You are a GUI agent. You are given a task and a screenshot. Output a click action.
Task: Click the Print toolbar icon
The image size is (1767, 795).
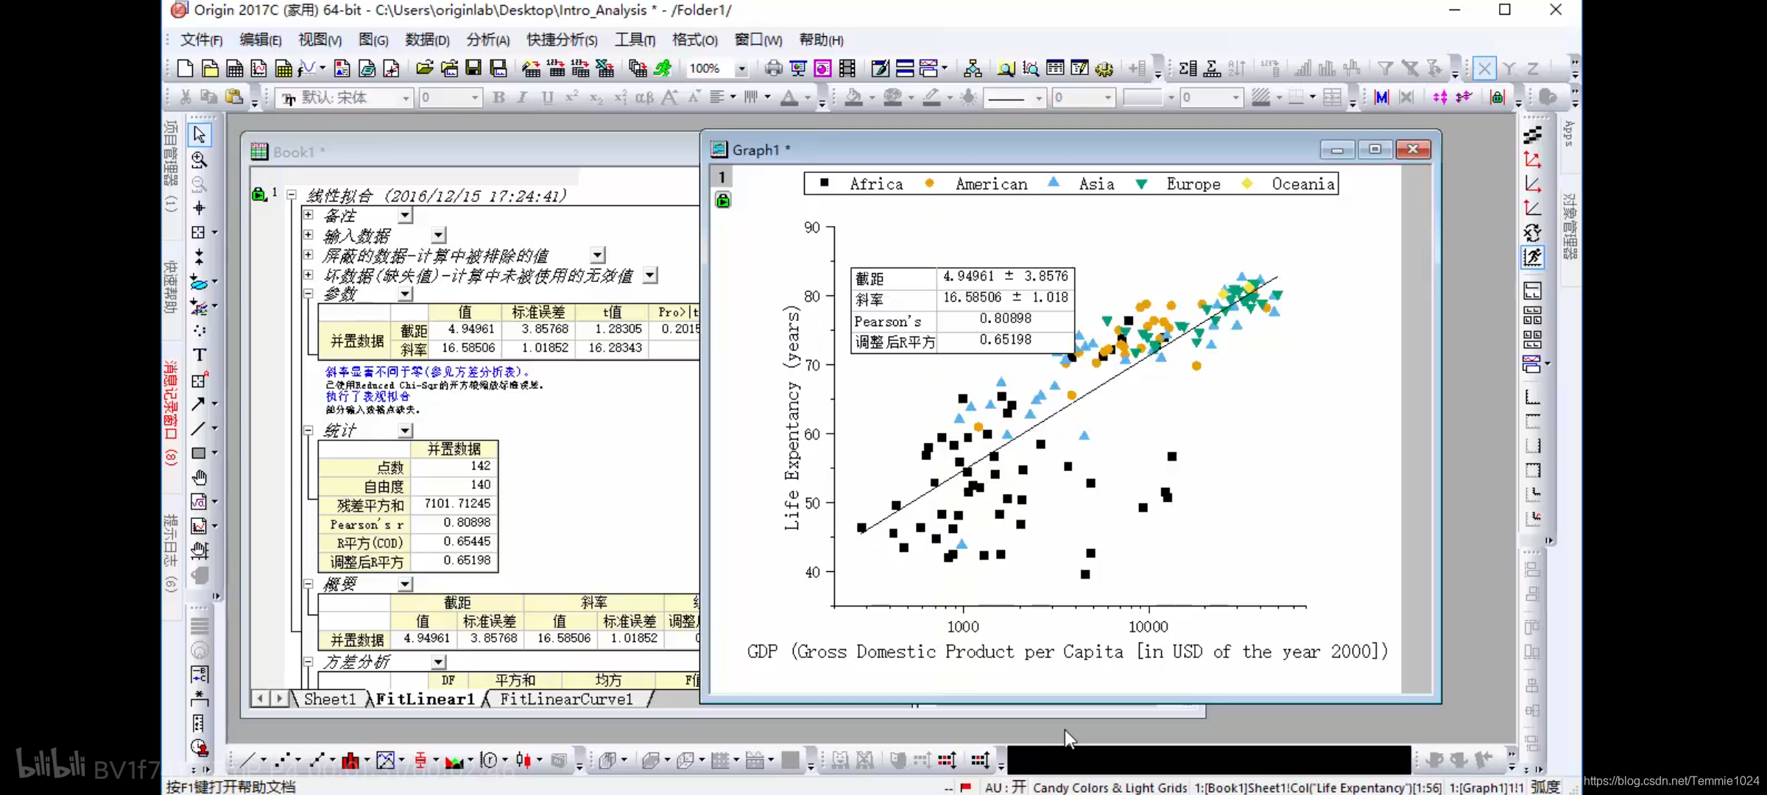[x=773, y=68]
